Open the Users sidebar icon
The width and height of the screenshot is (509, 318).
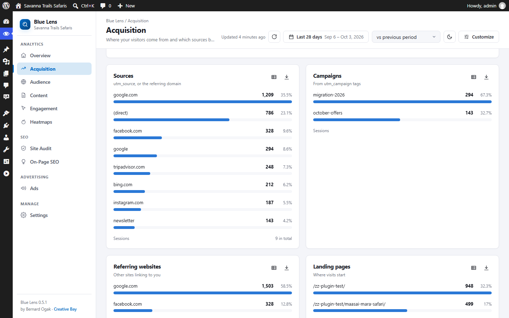pyautogui.click(x=6, y=137)
